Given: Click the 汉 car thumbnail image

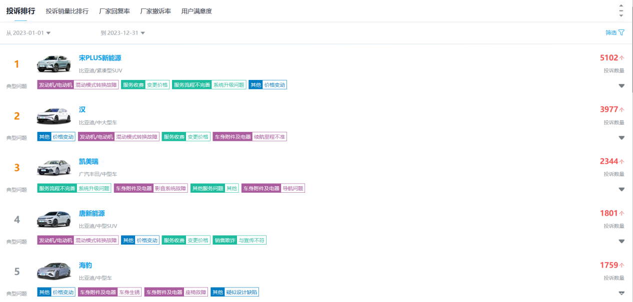Looking at the screenshot, I should click(x=54, y=115).
